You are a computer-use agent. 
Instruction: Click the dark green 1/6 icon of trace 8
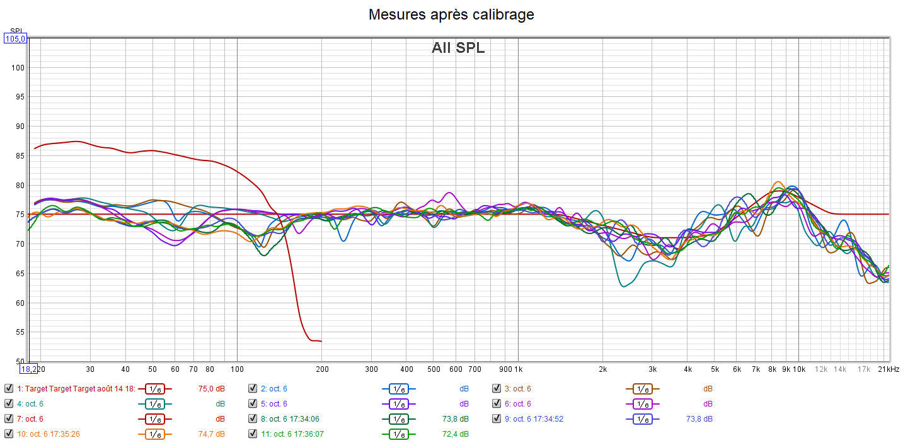click(398, 419)
